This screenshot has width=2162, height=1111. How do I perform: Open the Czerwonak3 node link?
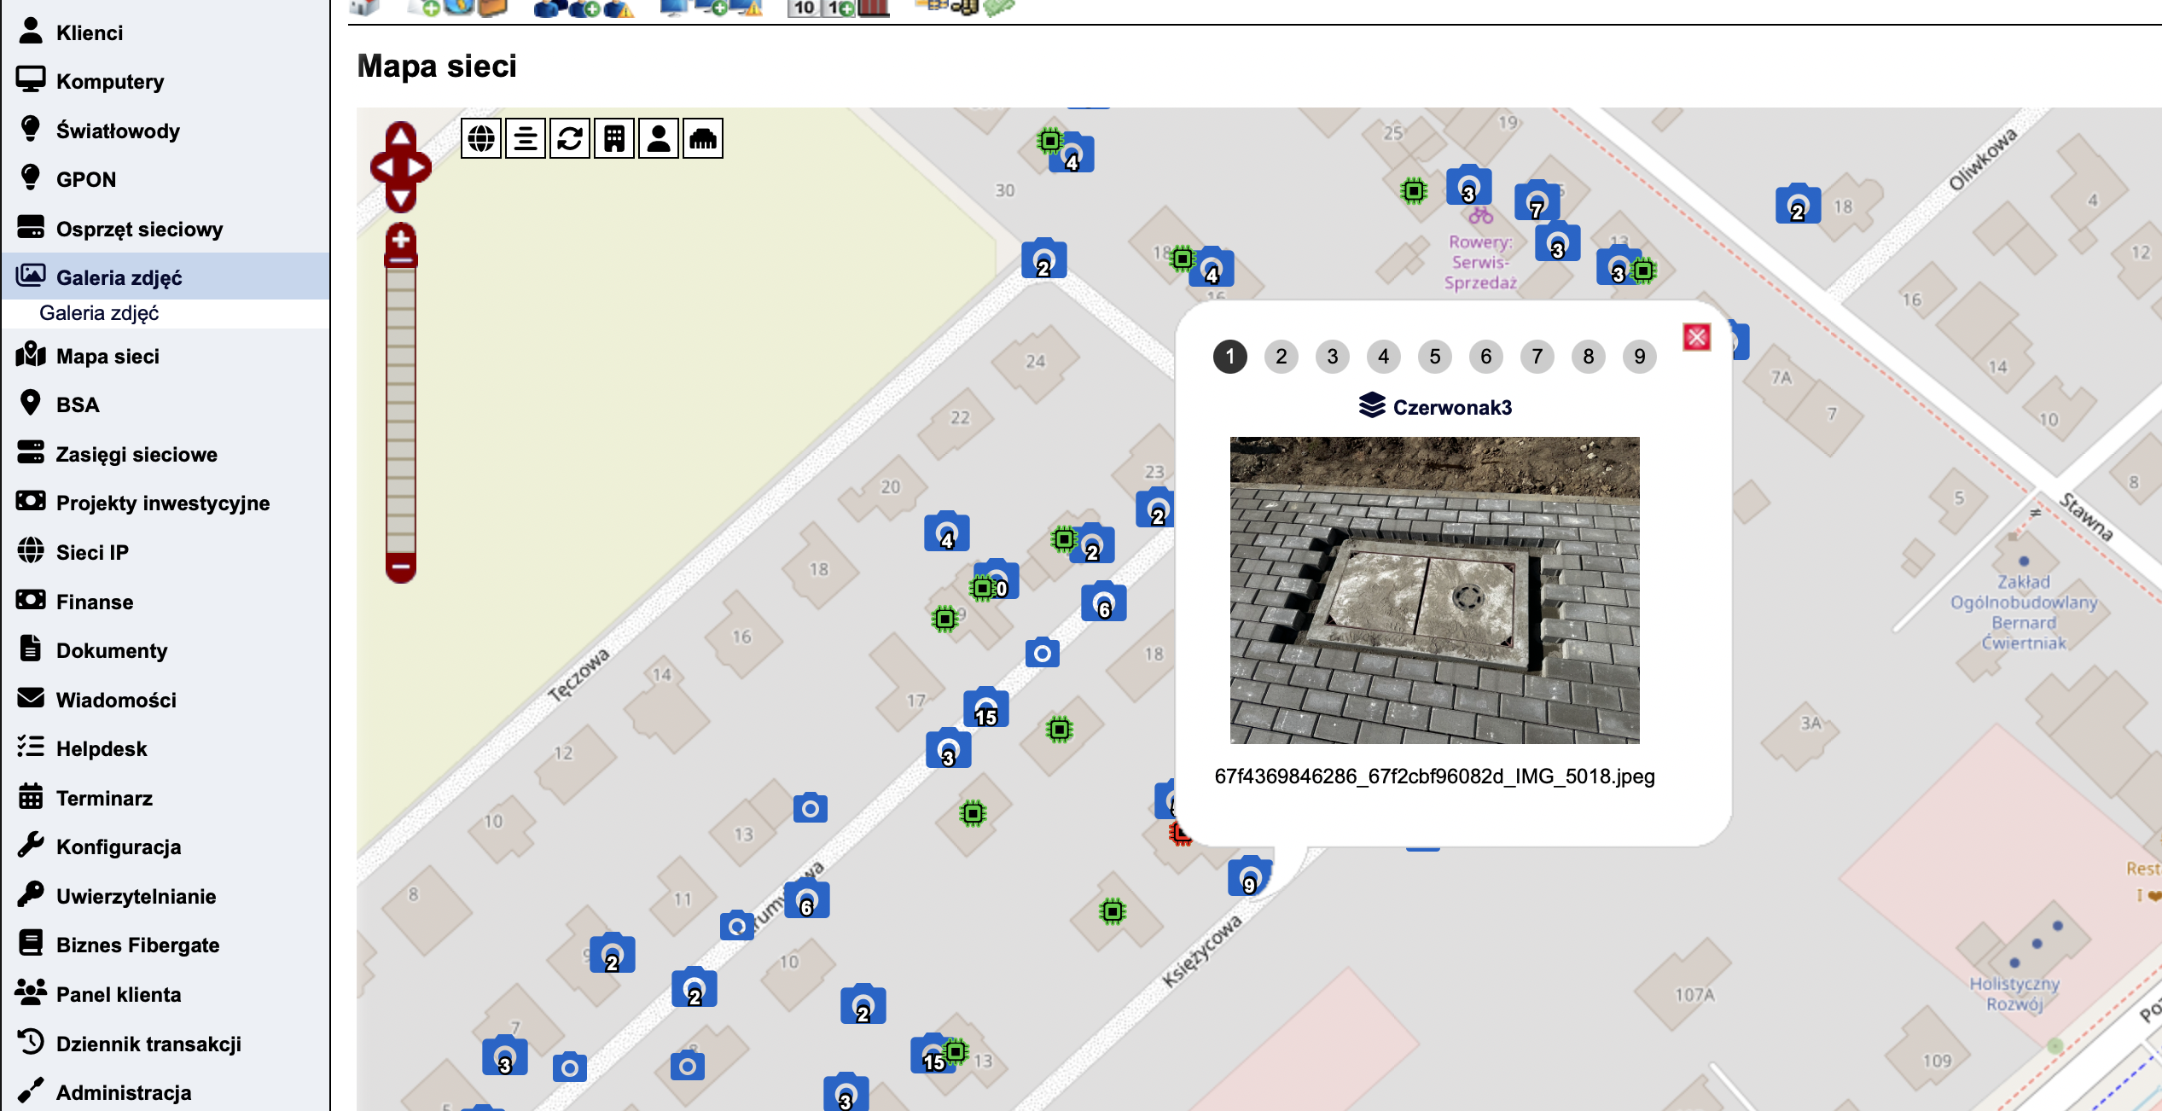[x=1435, y=407]
